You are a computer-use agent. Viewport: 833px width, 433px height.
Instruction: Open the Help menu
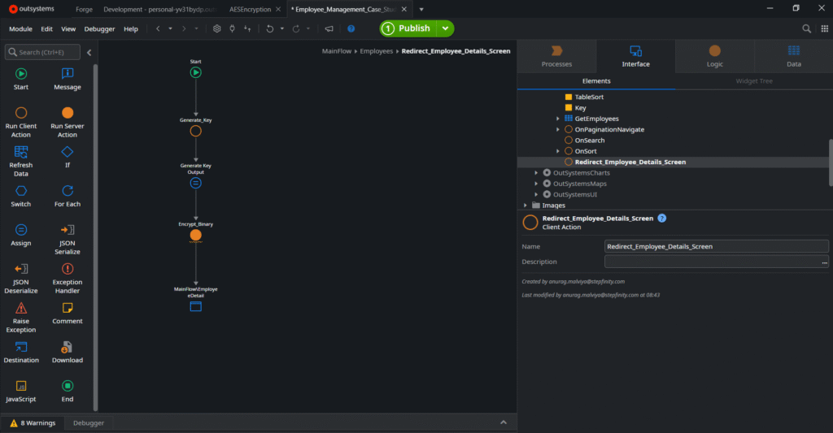(x=131, y=28)
